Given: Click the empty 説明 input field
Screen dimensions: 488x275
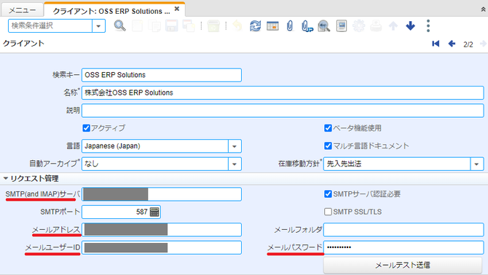Looking at the screenshot, I should click(x=283, y=111).
